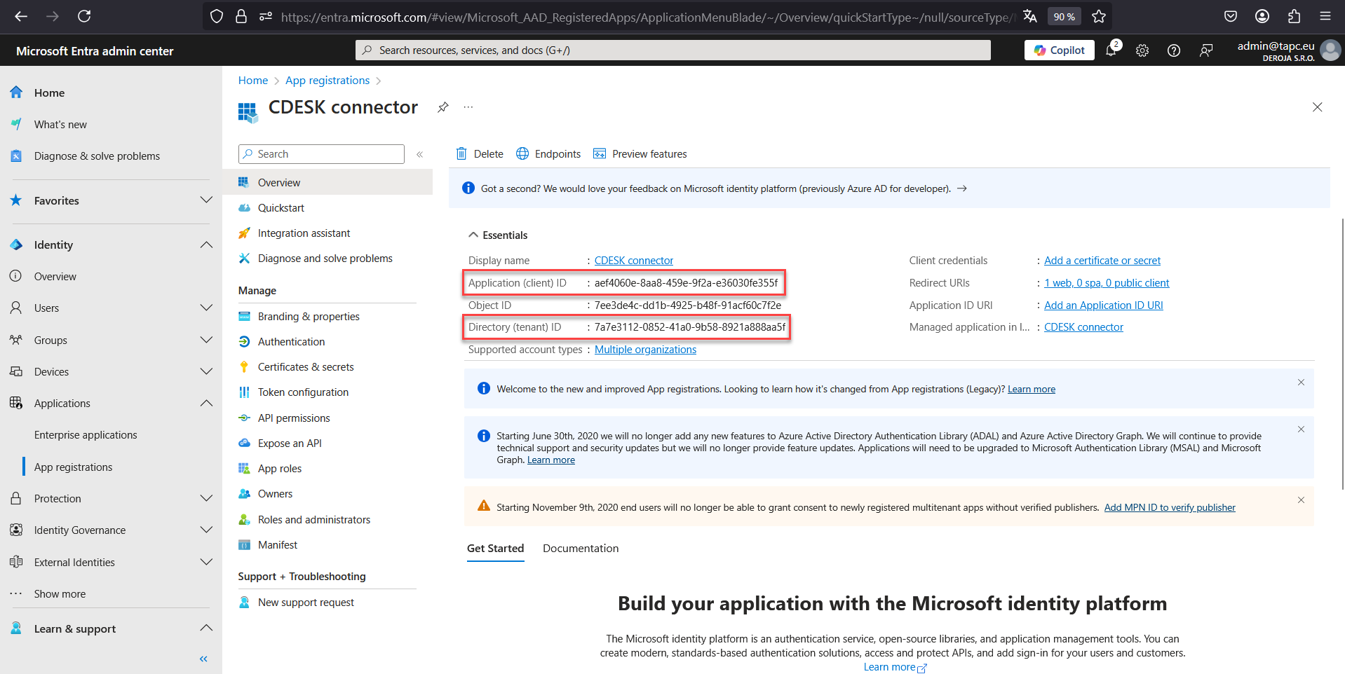Expand the Favorites section
The height and width of the screenshot is (674, 1345).
click(x=206, y=200)
